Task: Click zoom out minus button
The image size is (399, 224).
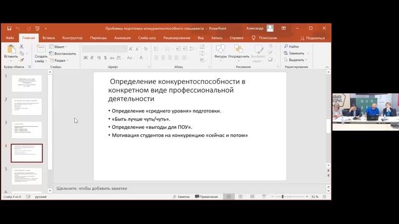Action: click(x=272, y=197)
